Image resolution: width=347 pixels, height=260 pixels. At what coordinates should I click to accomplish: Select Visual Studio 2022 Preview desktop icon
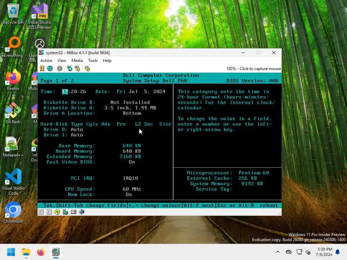tap(40, 16)
